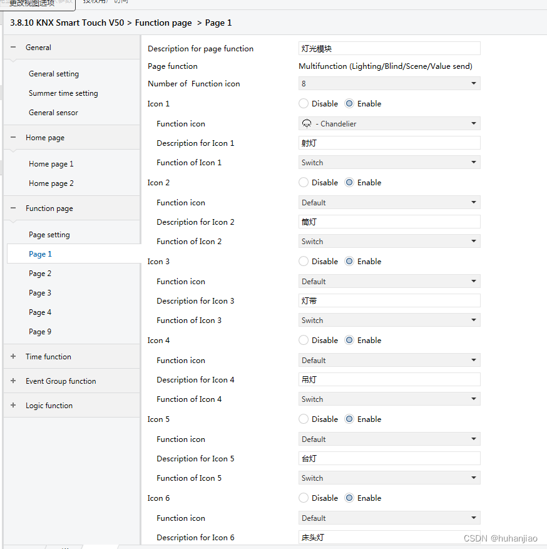Go to Page 2 in sidebar

tap(40, 274)
